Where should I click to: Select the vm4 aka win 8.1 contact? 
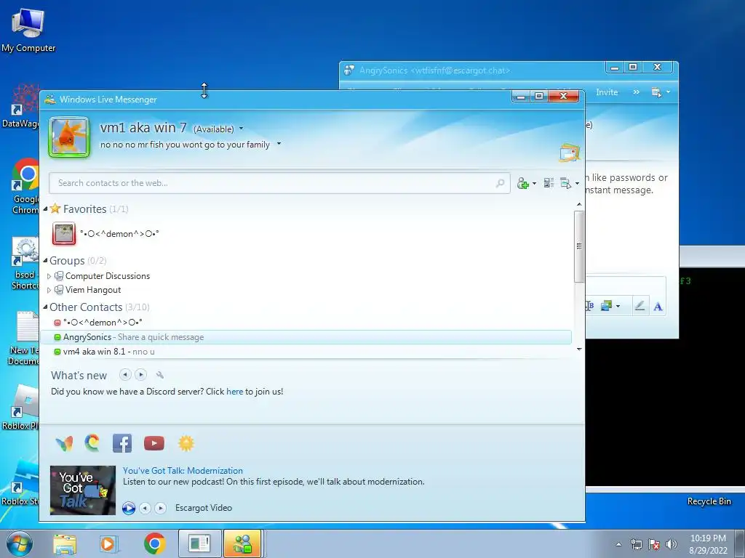click(109, 352)
